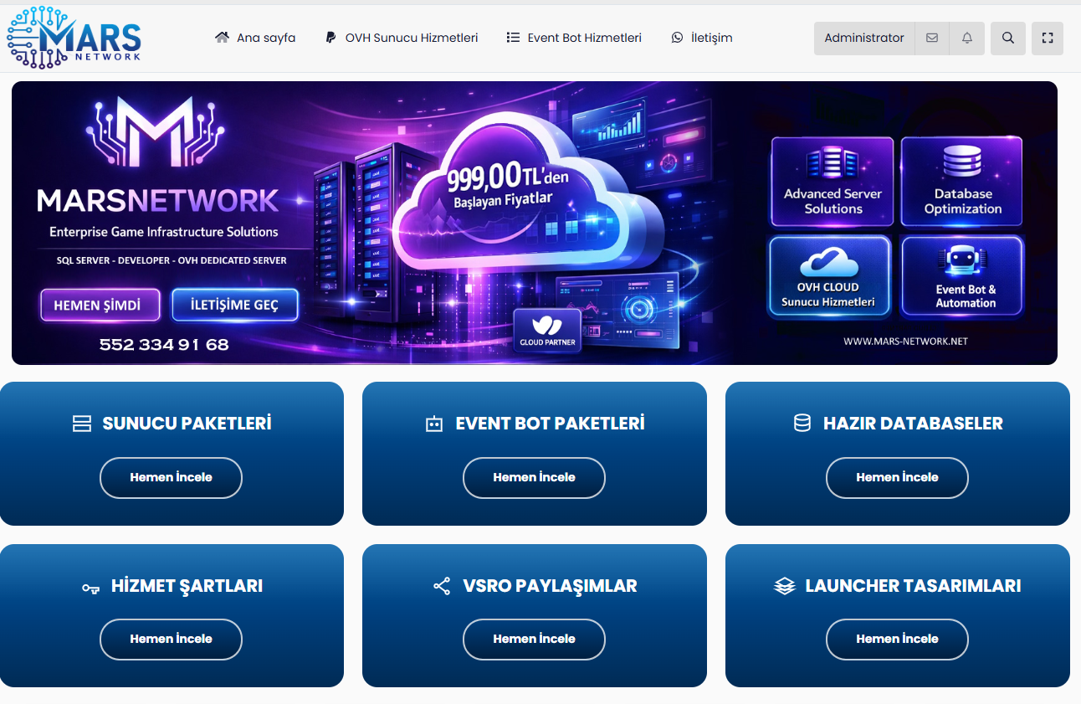
Task: Click the Cloud Partner badge in banner
Action: coord(547,331)
